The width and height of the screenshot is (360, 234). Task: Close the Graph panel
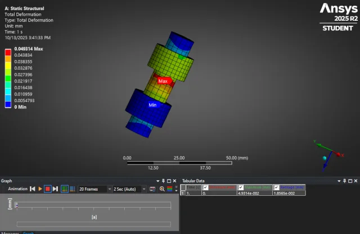click(x=174, y=181)
